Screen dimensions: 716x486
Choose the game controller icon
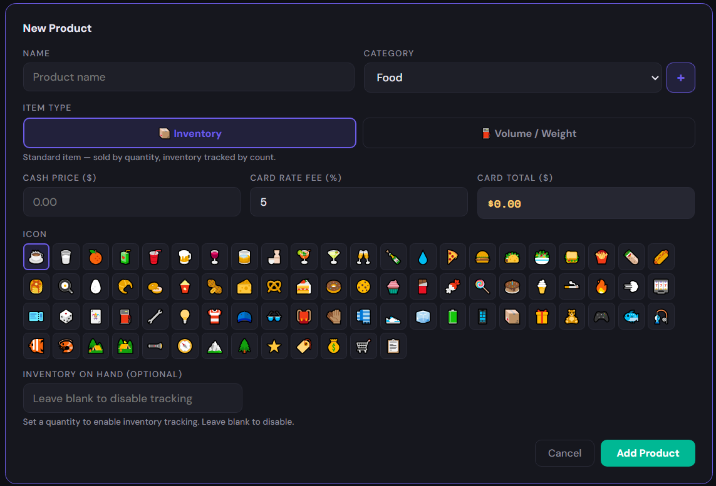601,316
